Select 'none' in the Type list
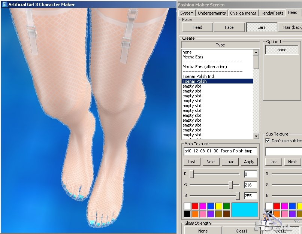The image size is (302, 234). click(x=217, y=52)
